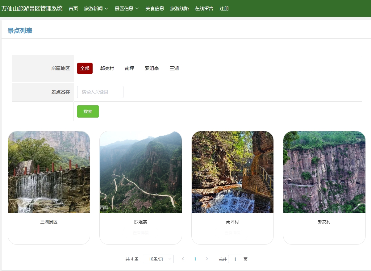View the 郭亮村 attraction photo

coord(324,172)
